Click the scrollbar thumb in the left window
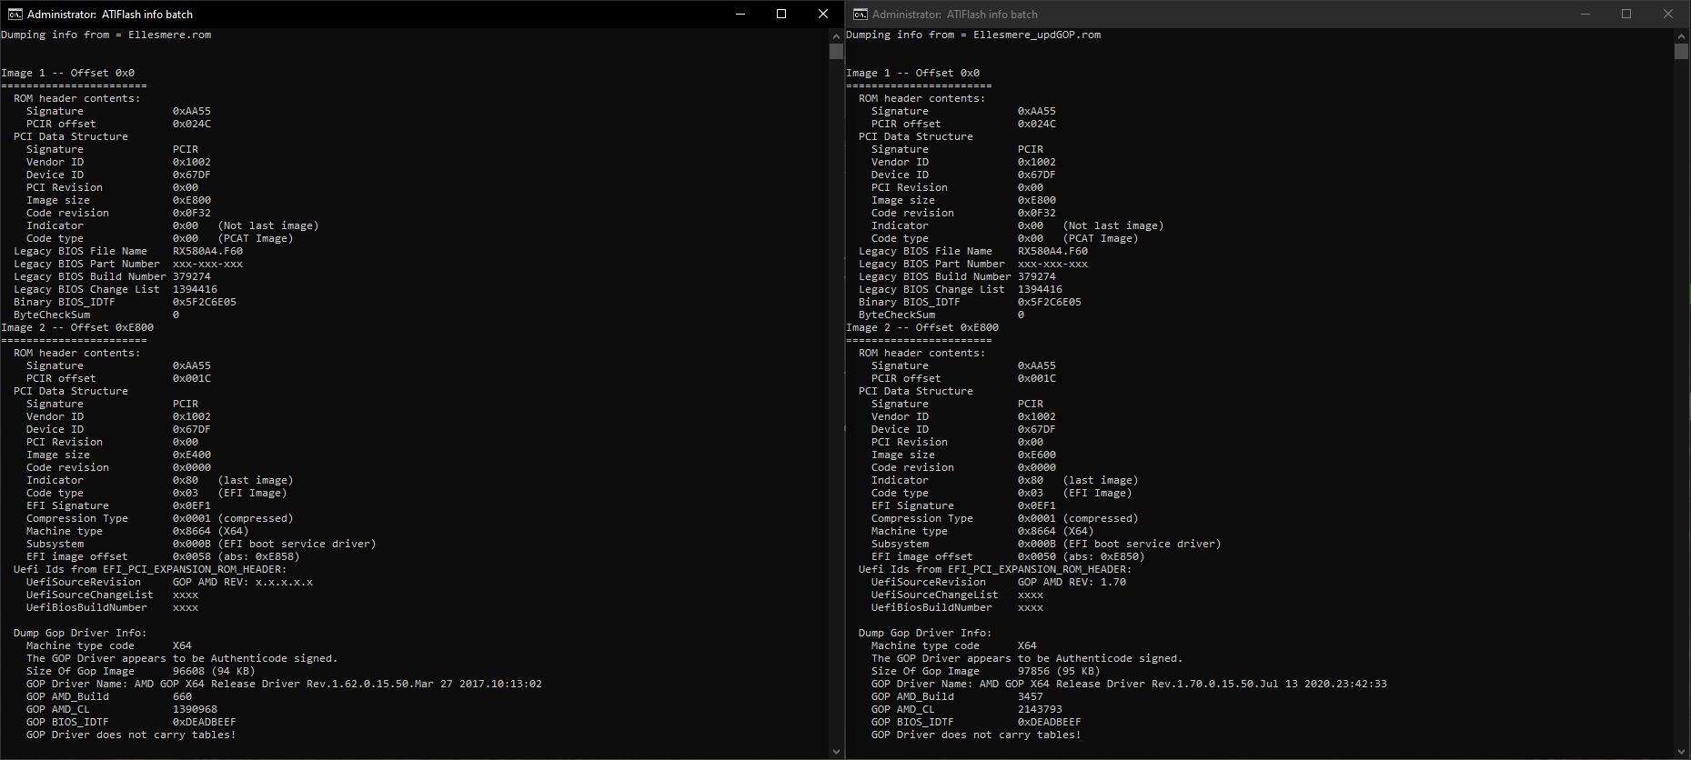This screenshot has width=1691, height=760. pos(836,52)
